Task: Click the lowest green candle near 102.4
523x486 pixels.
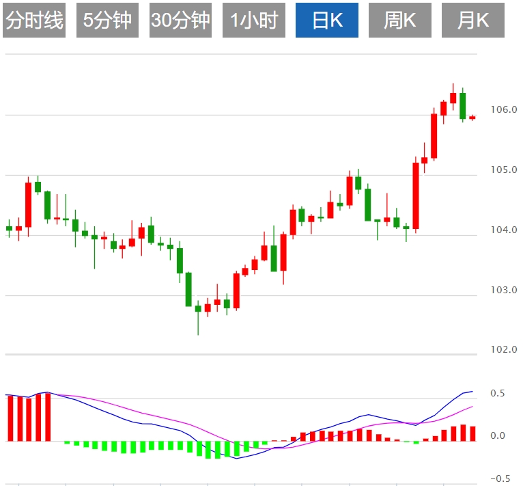Action: point(198,317)
